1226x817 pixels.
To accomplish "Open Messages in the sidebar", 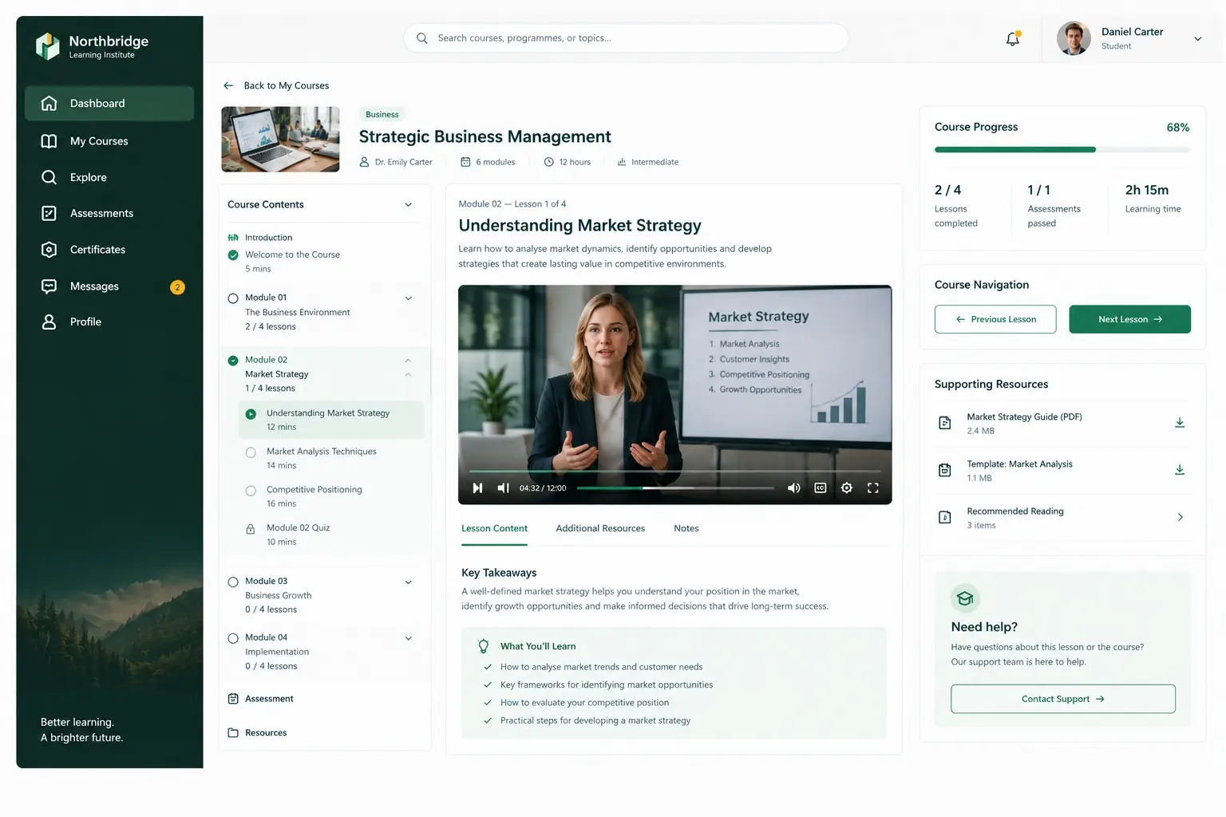I will tap(109, 286).
